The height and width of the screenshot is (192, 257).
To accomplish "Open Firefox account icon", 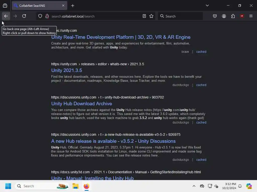I will (x=224, y=16).
